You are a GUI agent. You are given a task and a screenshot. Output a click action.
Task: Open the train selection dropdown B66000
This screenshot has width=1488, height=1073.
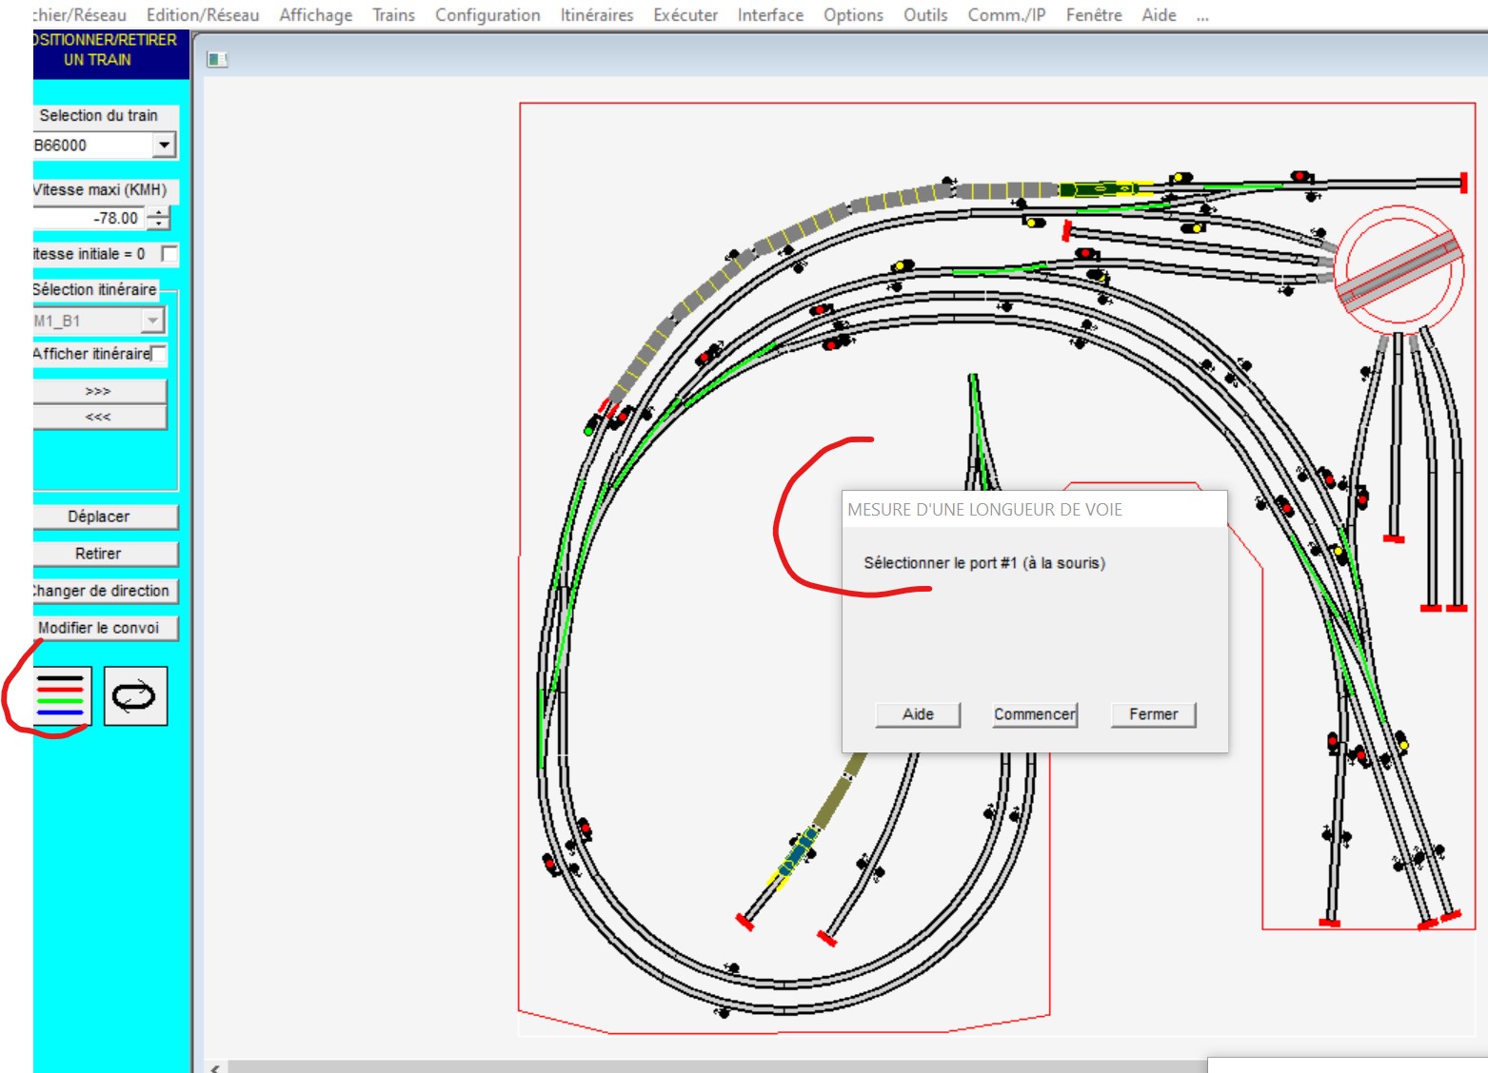(x=164, y=145)
